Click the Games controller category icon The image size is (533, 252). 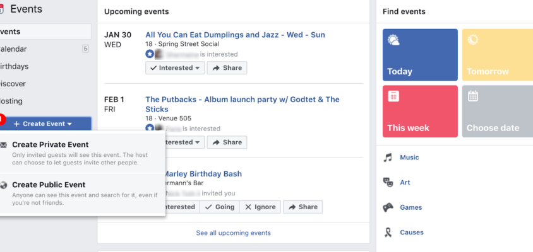[x=388, y=207]
